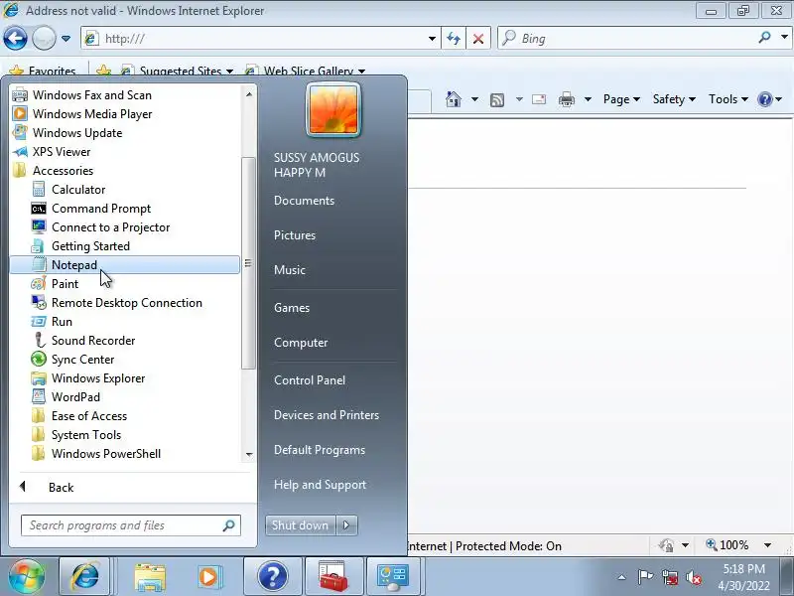Open the control panel taskbar icon

(x=393, y=577)
